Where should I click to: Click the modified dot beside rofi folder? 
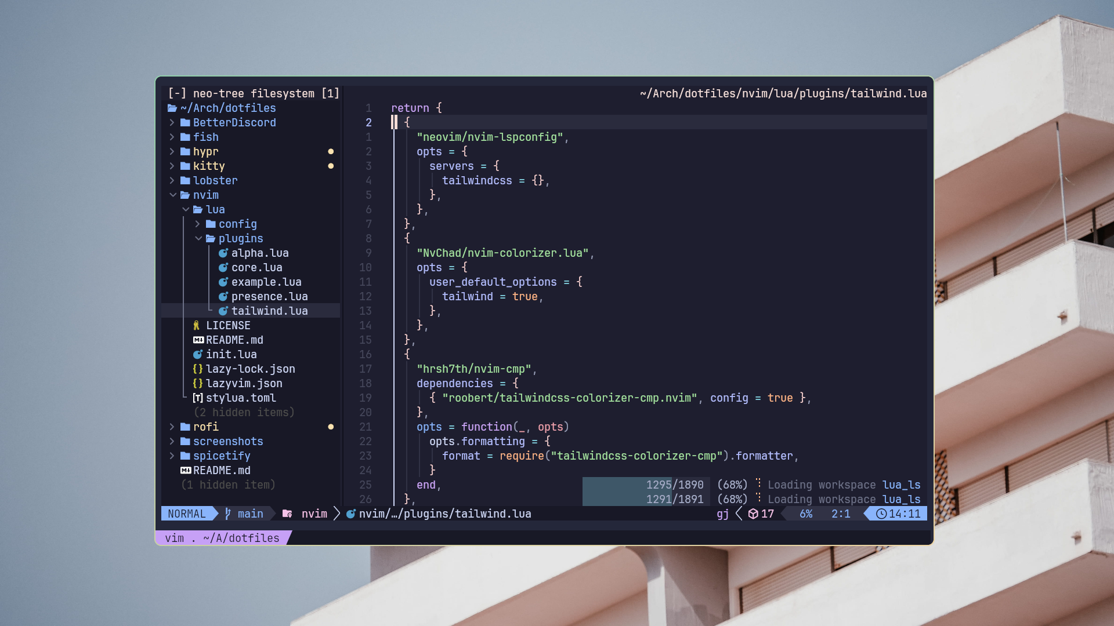point(331,427)
